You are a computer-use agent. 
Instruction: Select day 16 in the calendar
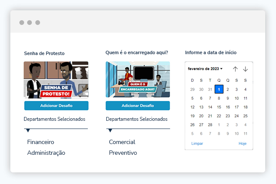tap(228, 107)
